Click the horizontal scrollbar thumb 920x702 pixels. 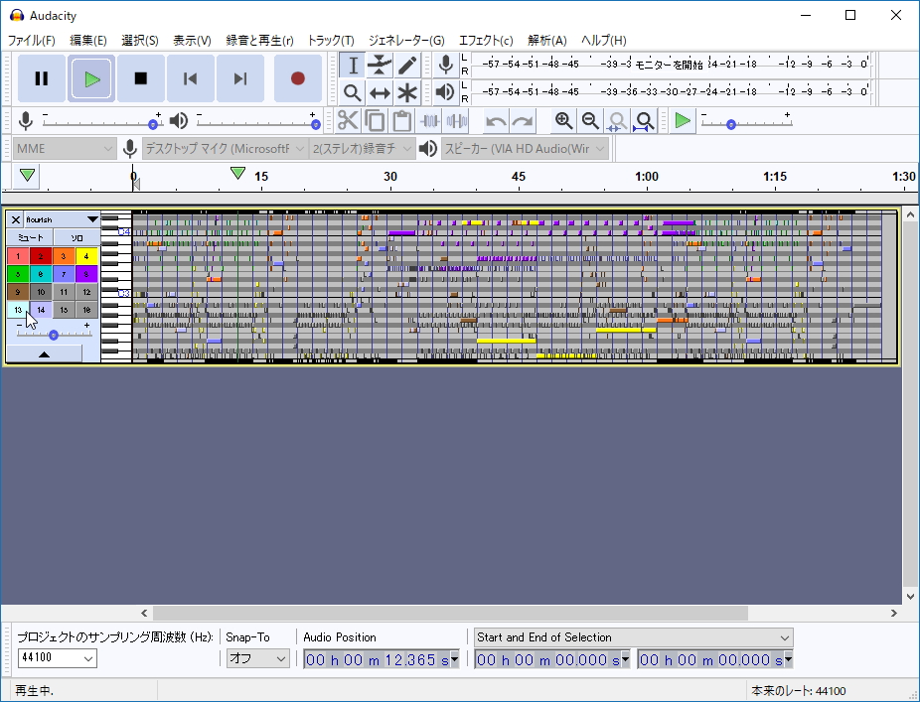click(x=450, y=613)
